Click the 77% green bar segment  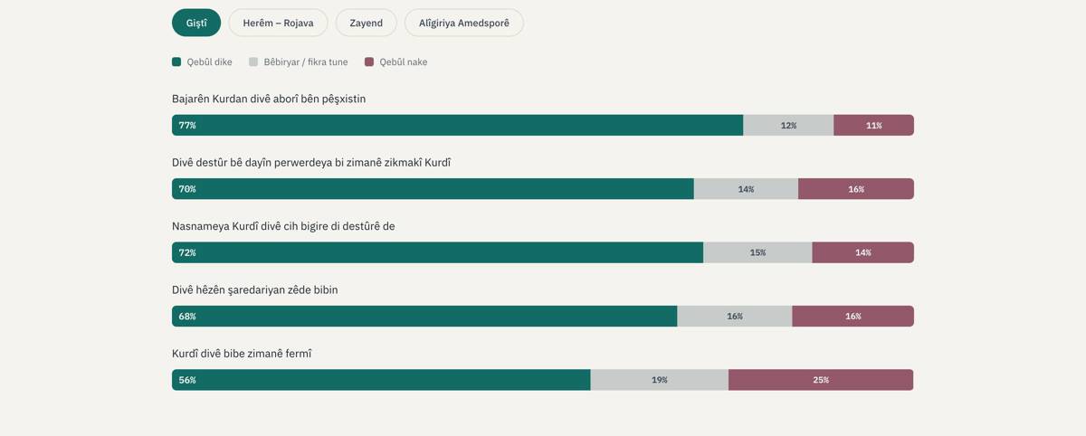457,125
